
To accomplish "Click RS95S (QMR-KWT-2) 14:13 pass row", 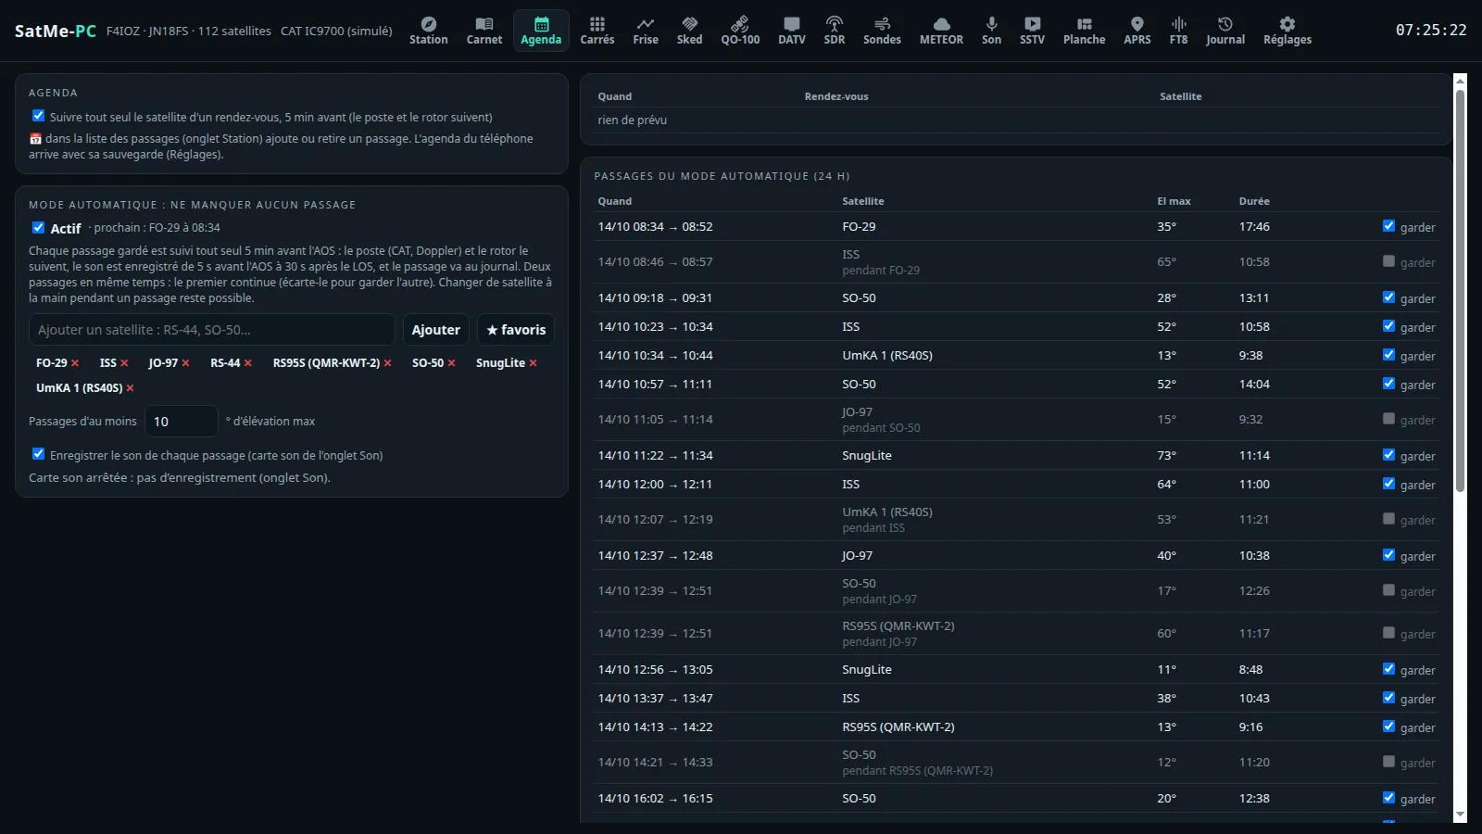I will pos(1016,727).
